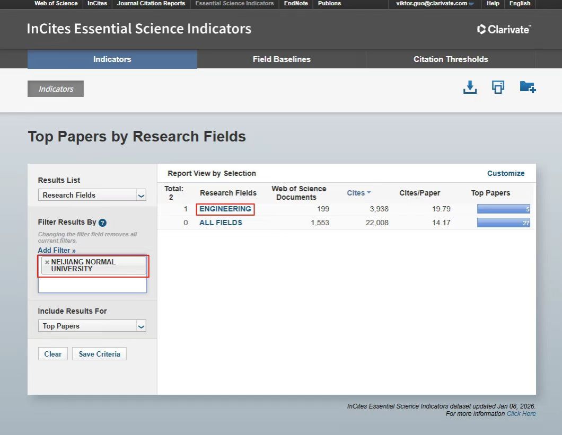
Task: Open the Filter Results By help icon
Action: pos(103,223)
